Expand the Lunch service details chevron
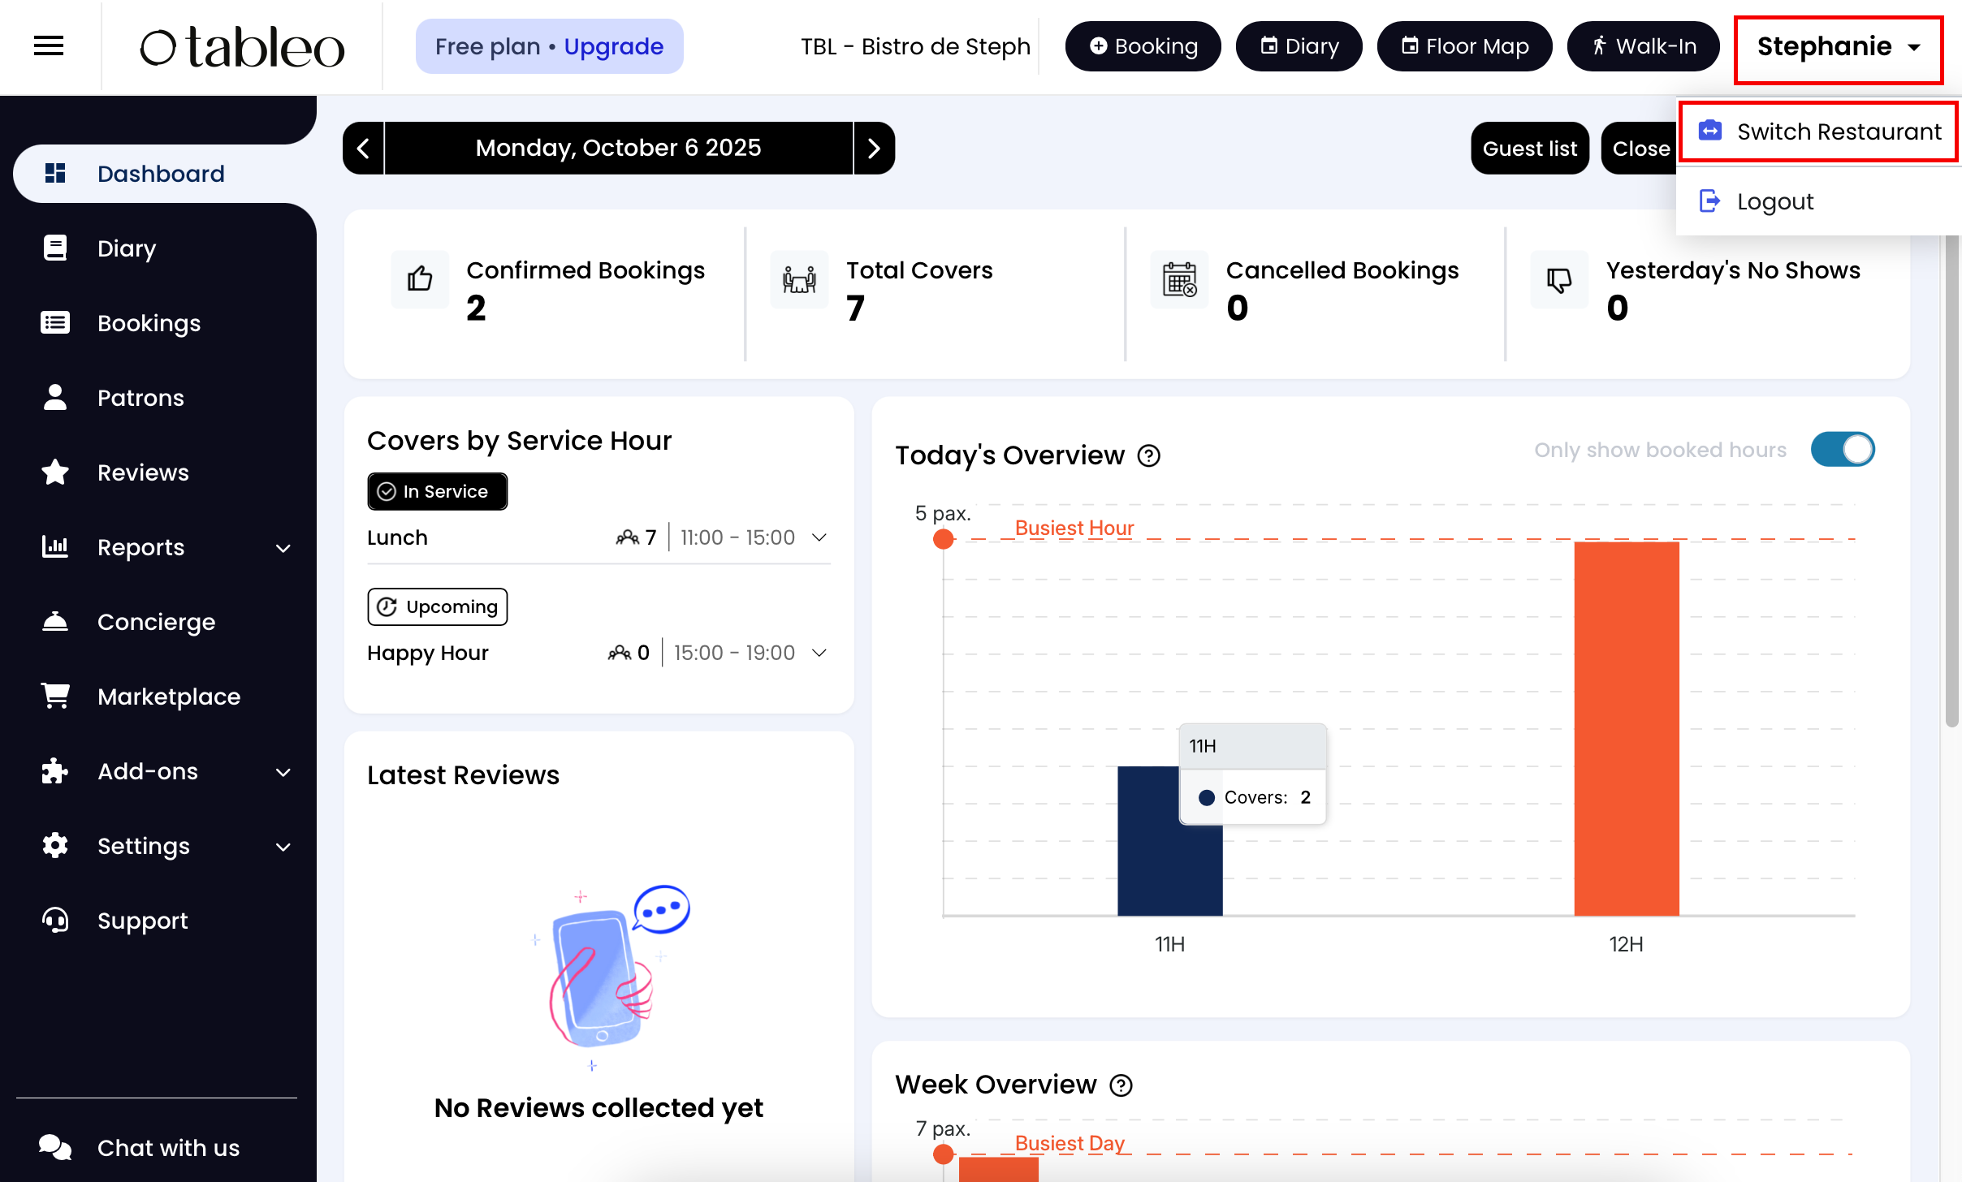The image size is (1962, 1182). click(x=819, y=537)
